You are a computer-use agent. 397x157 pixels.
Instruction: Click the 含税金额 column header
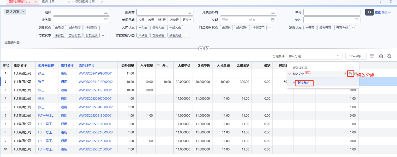243,65
